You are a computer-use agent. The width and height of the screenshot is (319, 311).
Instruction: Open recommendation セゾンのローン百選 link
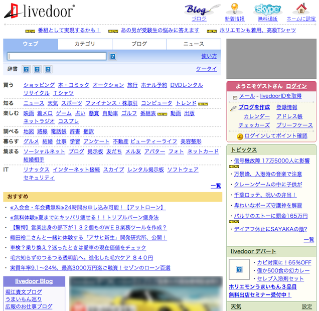90,268
